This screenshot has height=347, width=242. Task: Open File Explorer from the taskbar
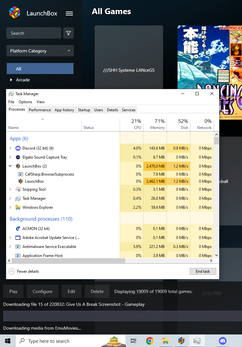coord(165,341)
